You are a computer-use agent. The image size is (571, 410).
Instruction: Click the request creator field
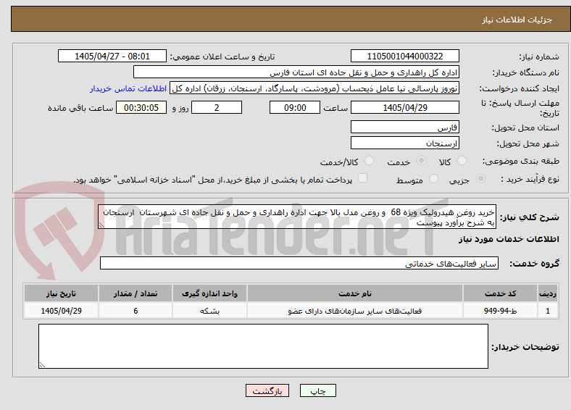(314, 88)
